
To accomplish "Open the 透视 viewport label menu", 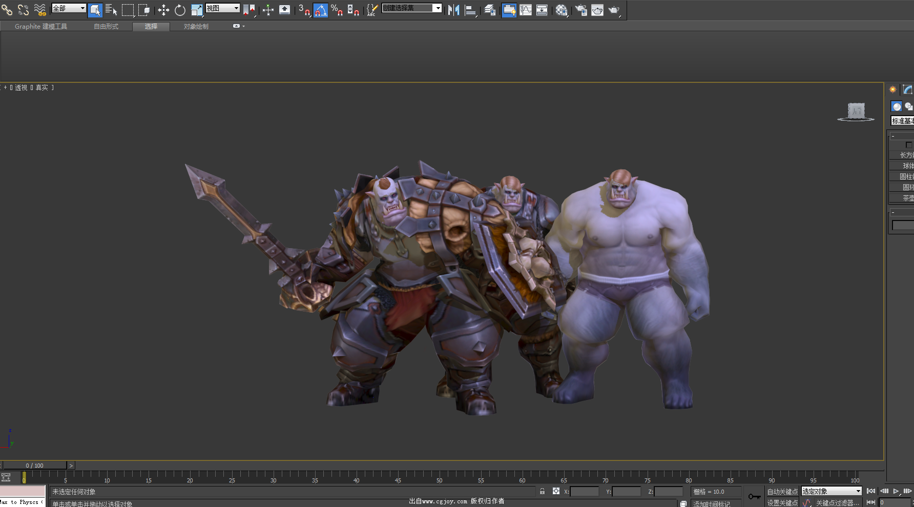I will tap(21, 88).
